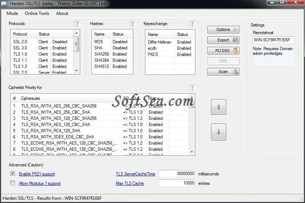Screen dimensions: 305x203
Task: Open the Mode menu
Action: coord(12,13)
